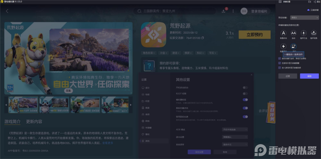This screenshot has width=321, height=159.
Task: Click the 批量操作 lightning icon
Action: click(x=283, y=46)
